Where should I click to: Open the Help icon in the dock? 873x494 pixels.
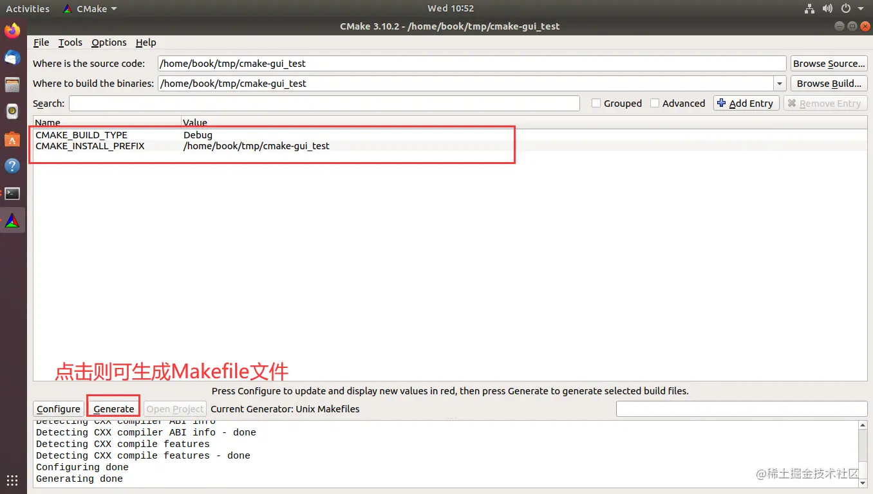(12, 166)
